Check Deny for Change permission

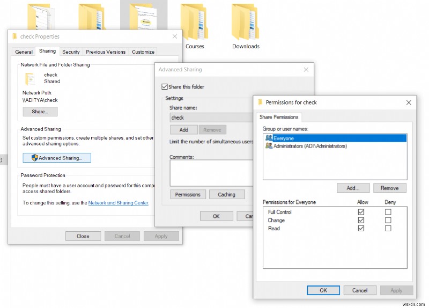point(388,220)
